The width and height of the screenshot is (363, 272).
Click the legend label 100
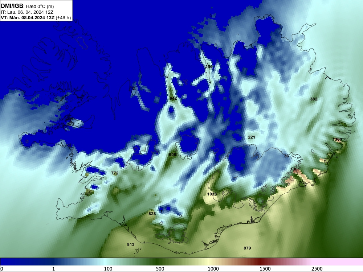[108, 269]
